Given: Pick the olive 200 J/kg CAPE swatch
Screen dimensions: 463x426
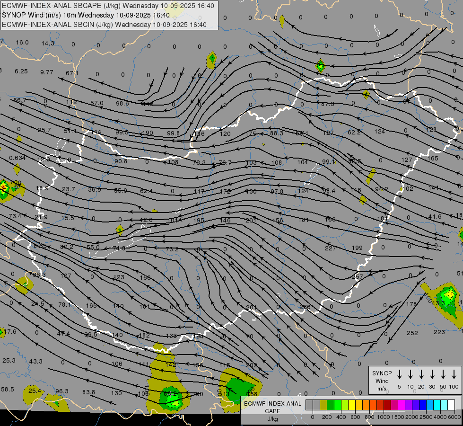Looking at the screenshot, I should 323,405.
